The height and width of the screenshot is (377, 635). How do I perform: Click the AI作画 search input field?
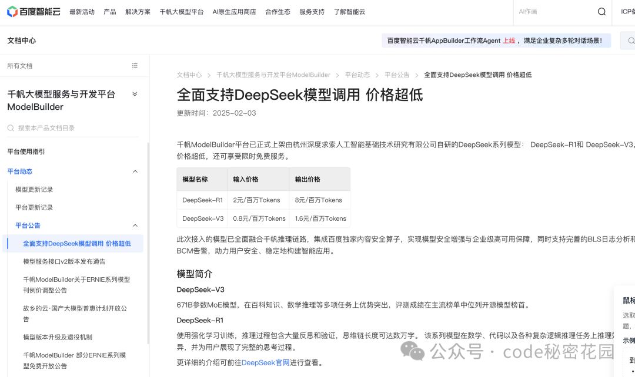(555, 12)
